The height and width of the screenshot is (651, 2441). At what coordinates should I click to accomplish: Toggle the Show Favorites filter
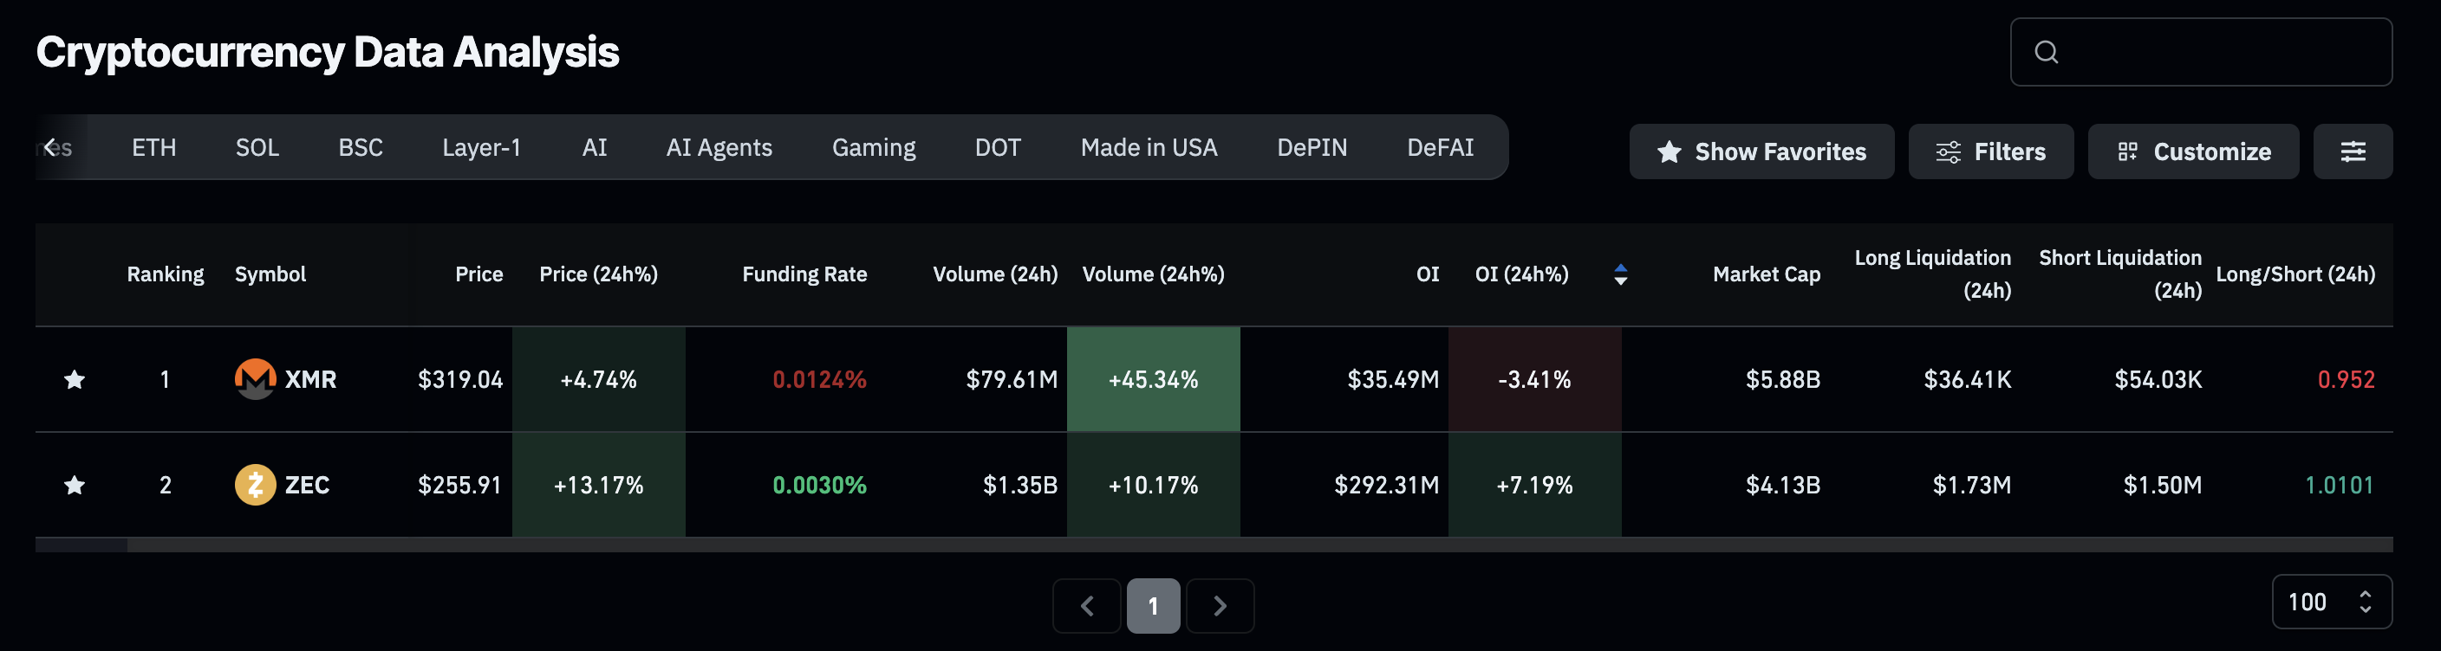point(1761,151)
